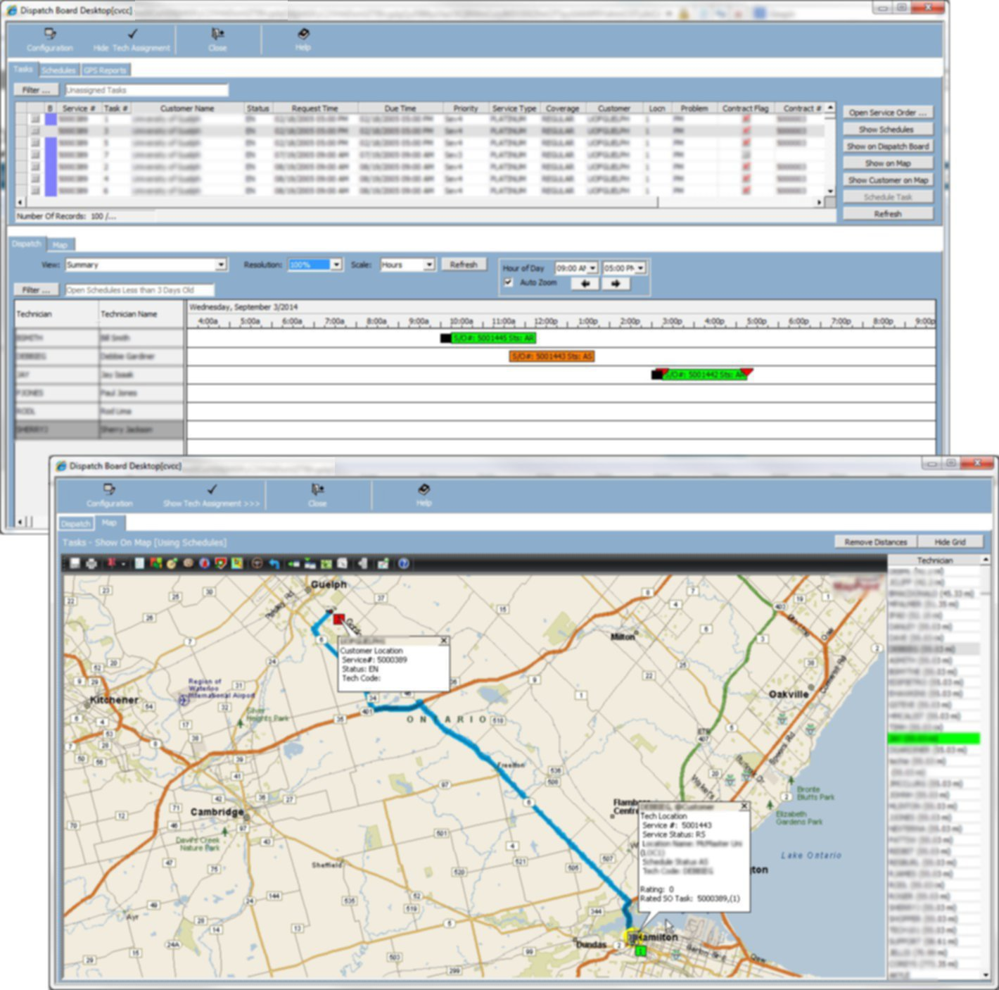Check the first task row's checkbox
The height and width of the screenshot is (990, 999).
pos(23,120)
